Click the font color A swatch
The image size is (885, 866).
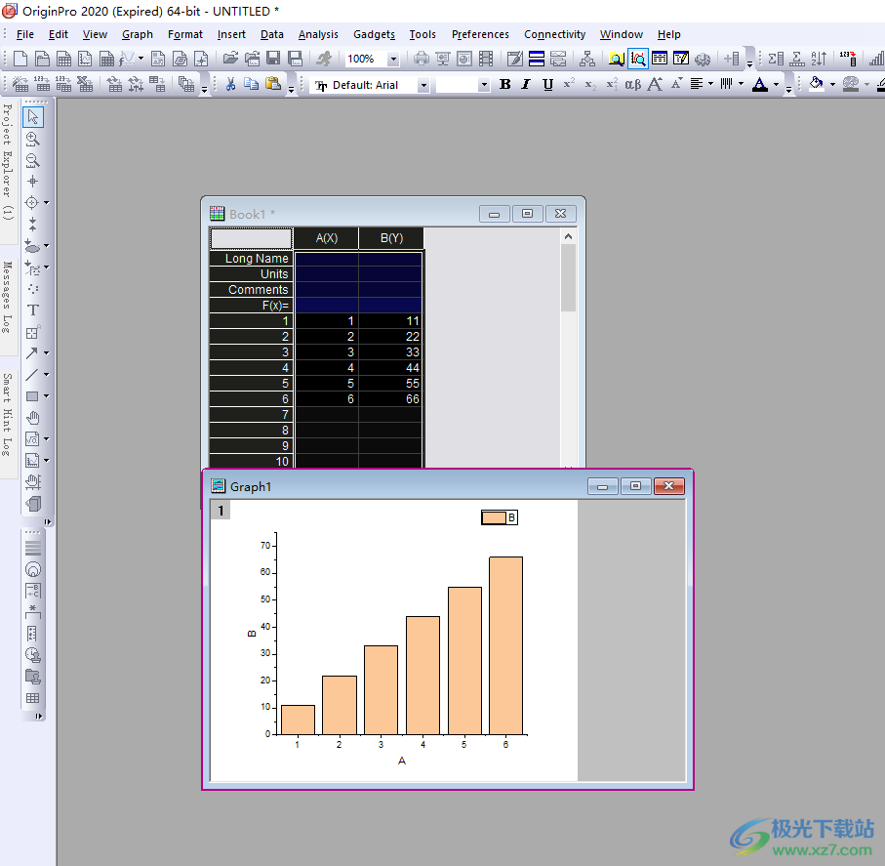tap(760, 85)
